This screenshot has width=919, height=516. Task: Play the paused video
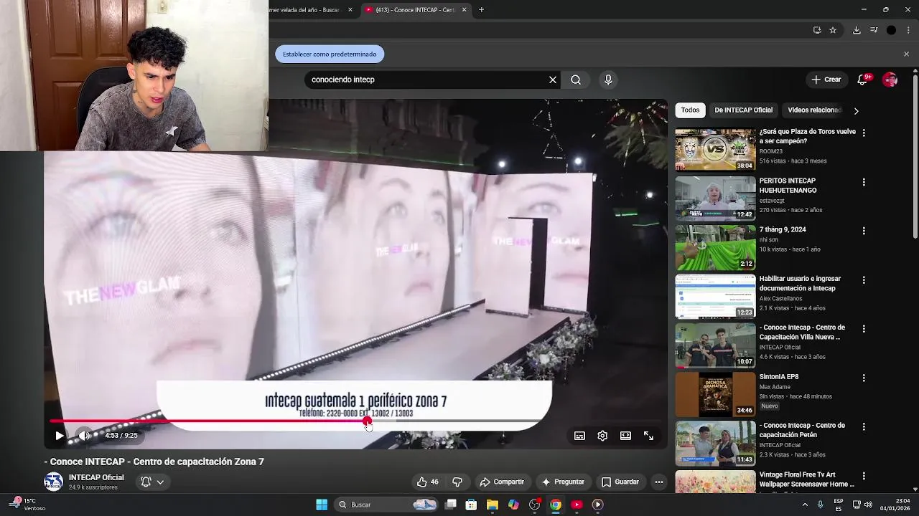tap(60, 435)
